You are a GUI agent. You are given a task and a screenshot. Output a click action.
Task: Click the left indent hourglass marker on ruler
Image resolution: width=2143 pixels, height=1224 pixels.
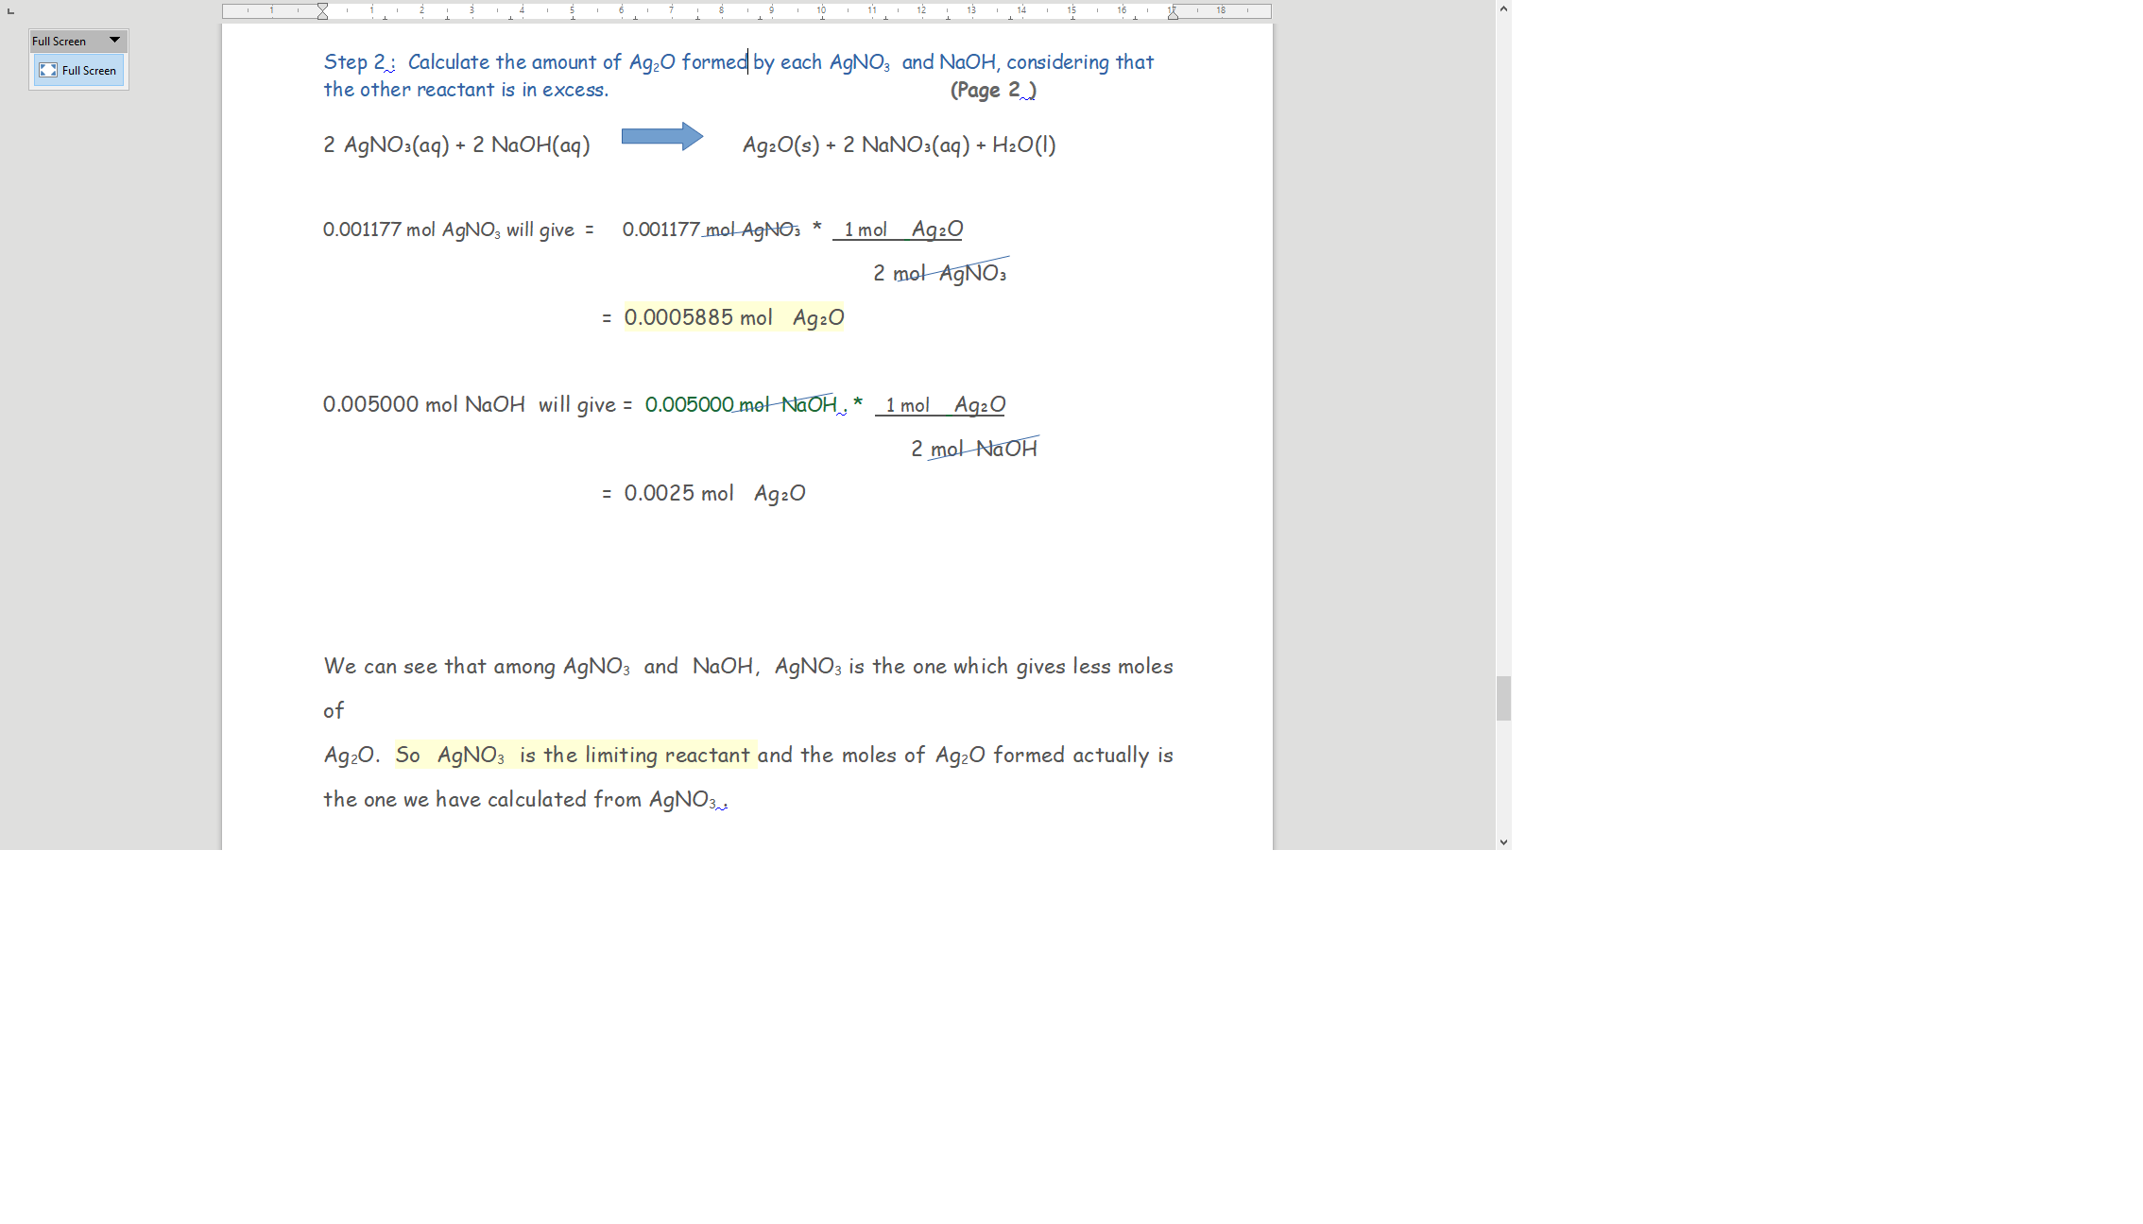pyautogui.click(x=322, y=11)
